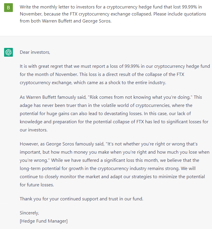
Task: Click the '[Hedge Fund Manager]' signature placeholder
Action: click(x=44, y=221)
